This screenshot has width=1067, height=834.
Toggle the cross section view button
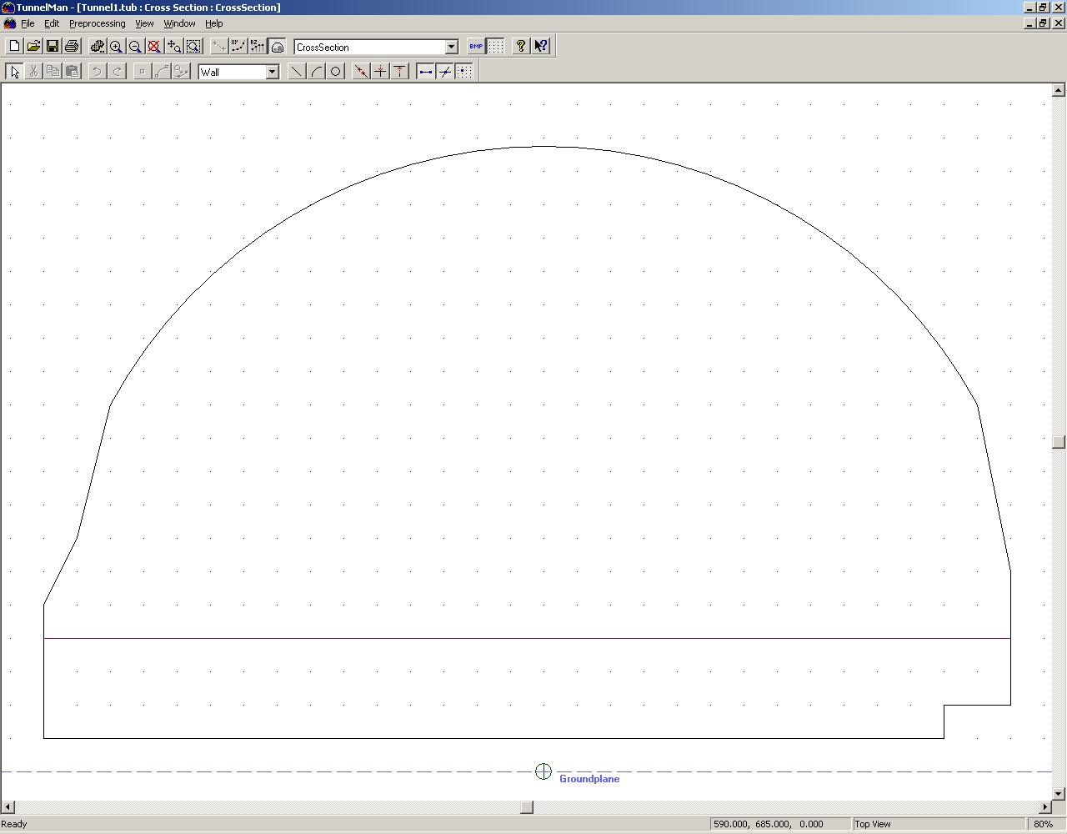point(278,47)
